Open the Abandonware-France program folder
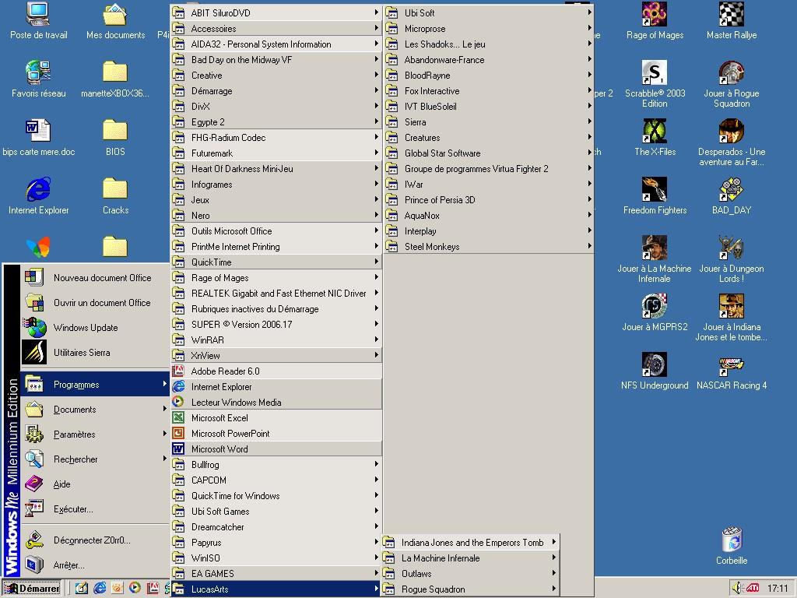Screen dimensions: 797x598 pos(489,59)
